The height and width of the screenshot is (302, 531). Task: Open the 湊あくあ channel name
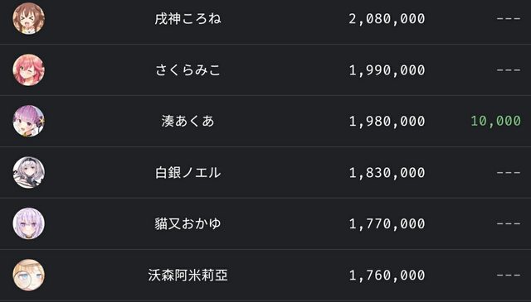[188, 121]
